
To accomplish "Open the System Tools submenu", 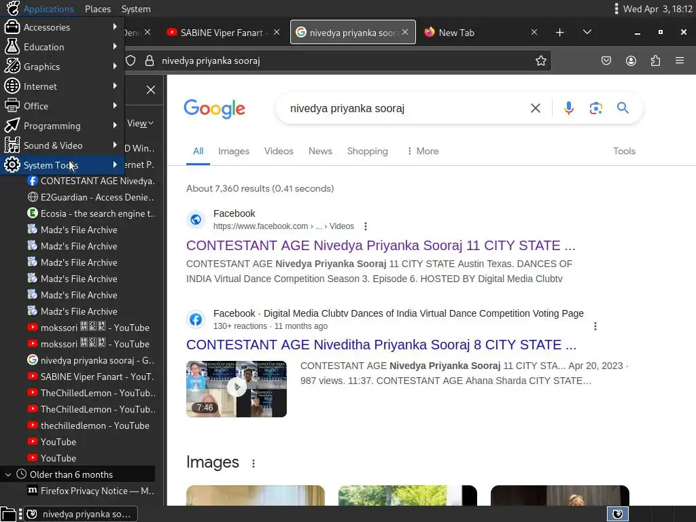I will 62,165.
